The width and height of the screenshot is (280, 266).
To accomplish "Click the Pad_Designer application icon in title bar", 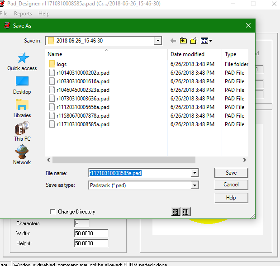I will pyautogui.click(x=2, y=4).
